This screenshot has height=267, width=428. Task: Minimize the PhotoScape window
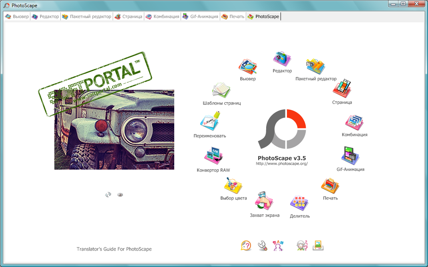click(393, 4)
